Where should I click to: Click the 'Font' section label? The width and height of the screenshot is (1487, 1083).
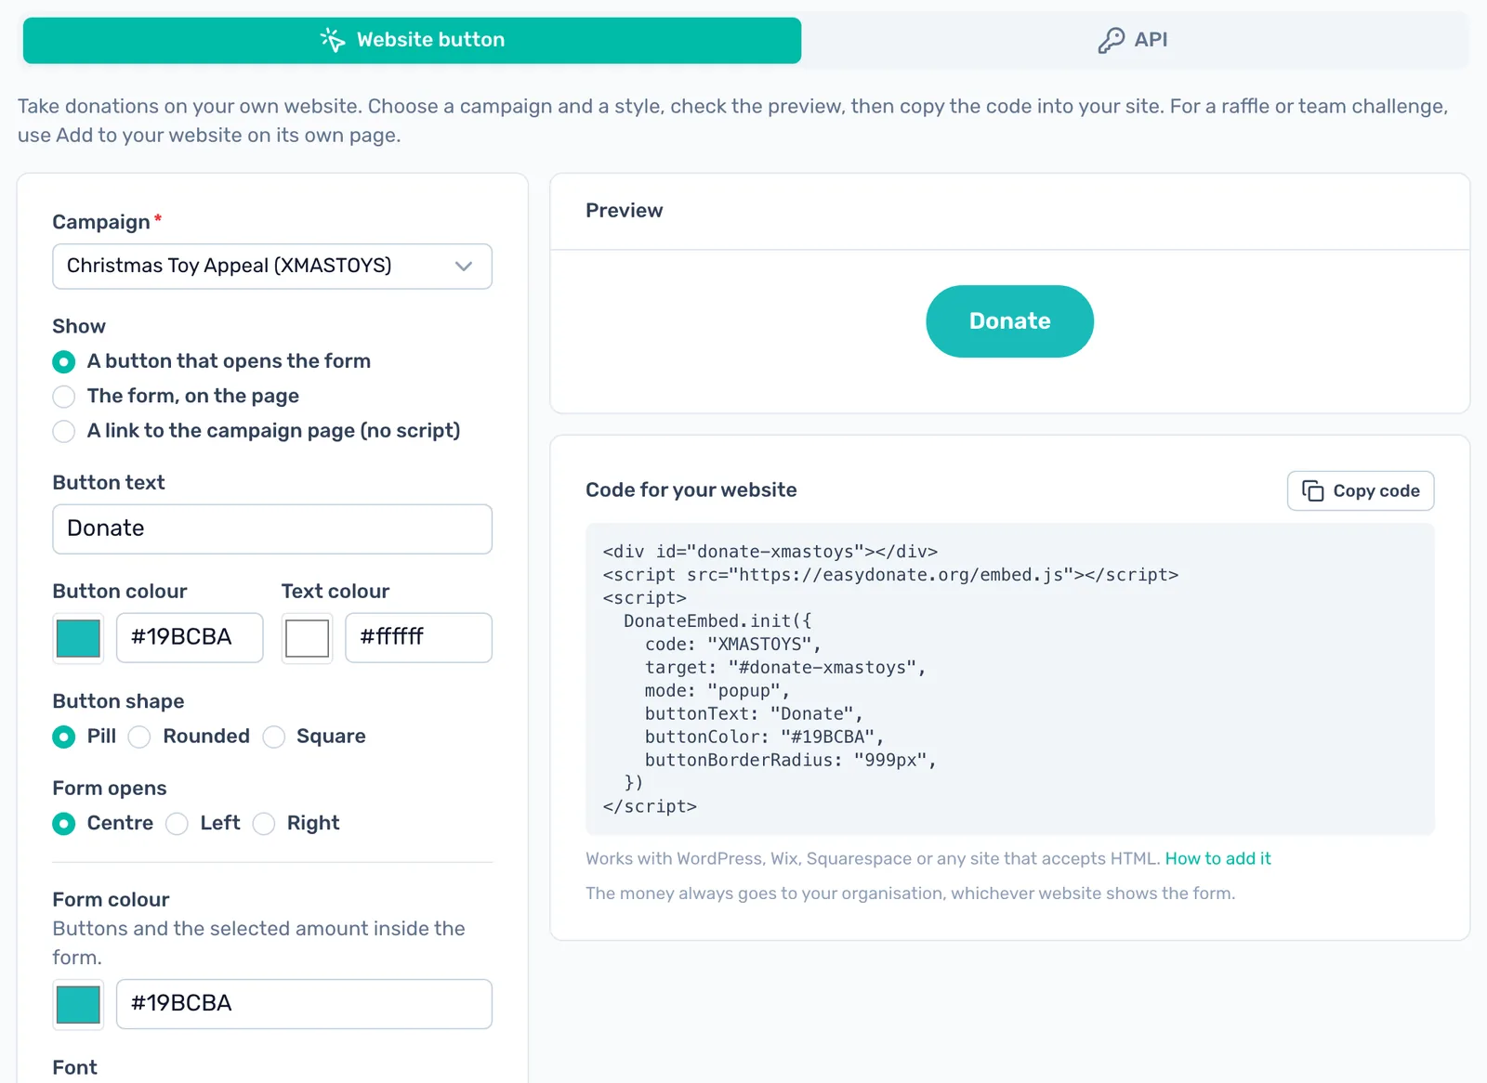point(74,1067)
